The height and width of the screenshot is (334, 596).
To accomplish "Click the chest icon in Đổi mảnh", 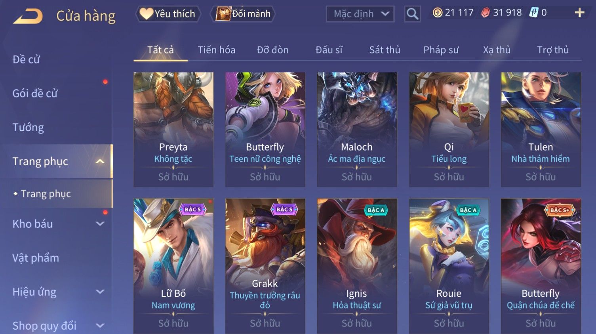I will (223, 14).
